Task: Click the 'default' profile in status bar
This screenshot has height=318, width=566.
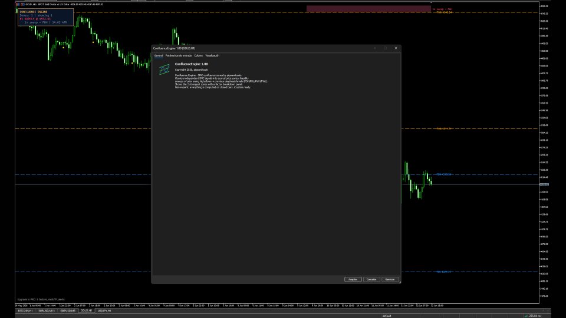Action: (387, 316)
